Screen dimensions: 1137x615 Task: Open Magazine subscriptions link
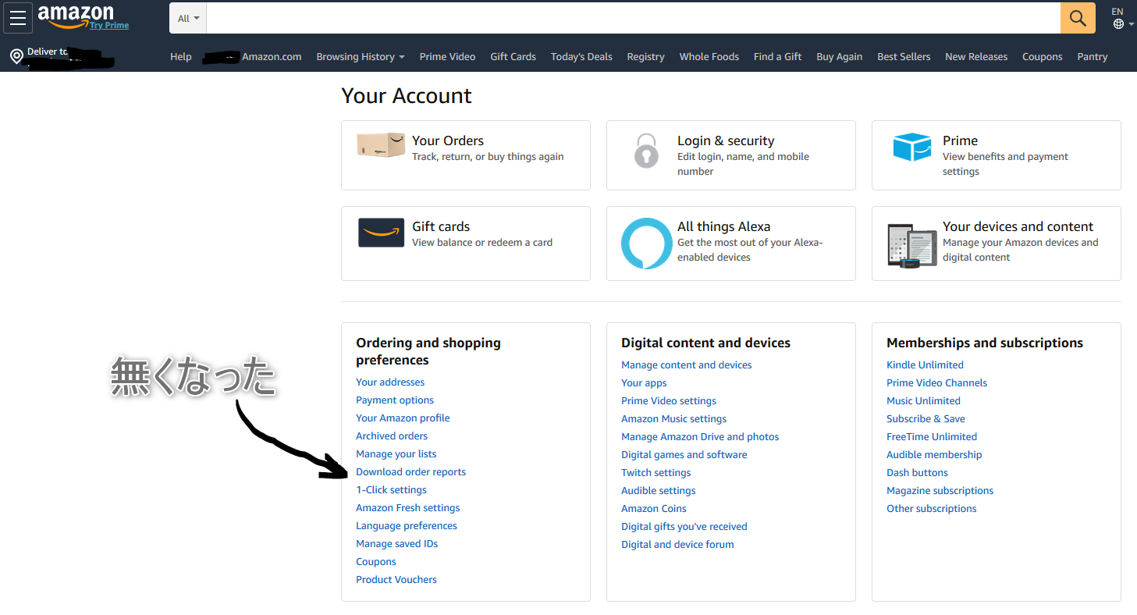coord(940,491)
